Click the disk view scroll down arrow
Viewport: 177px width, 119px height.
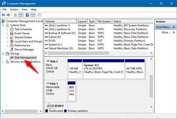(x=151, y=107)
